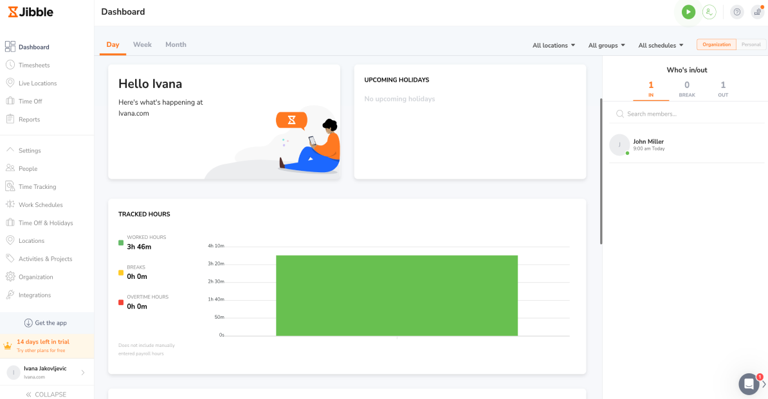Click the "Hello Ivana" heading
The image size is (768, 399).
tap(151, 84)
